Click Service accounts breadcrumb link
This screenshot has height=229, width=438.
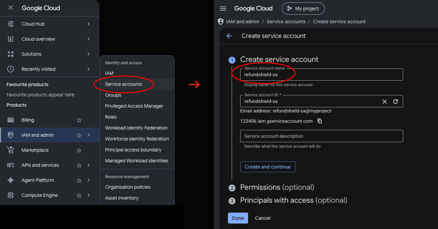(286, 22)
